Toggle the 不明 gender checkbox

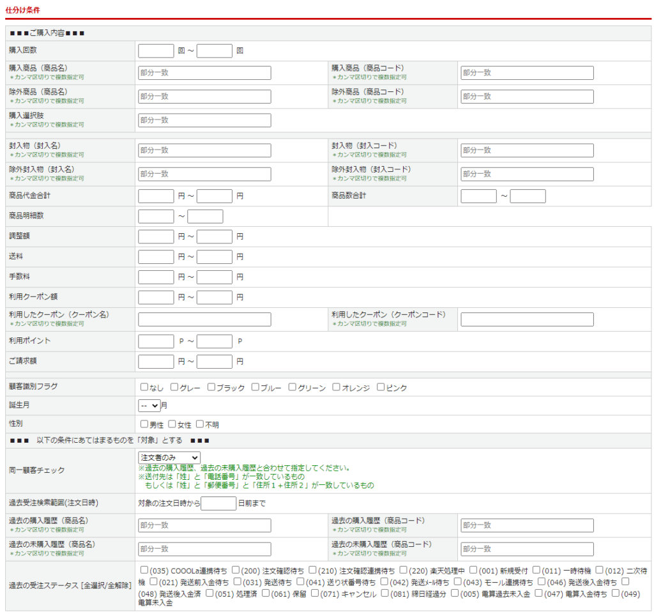pos(200,424)
